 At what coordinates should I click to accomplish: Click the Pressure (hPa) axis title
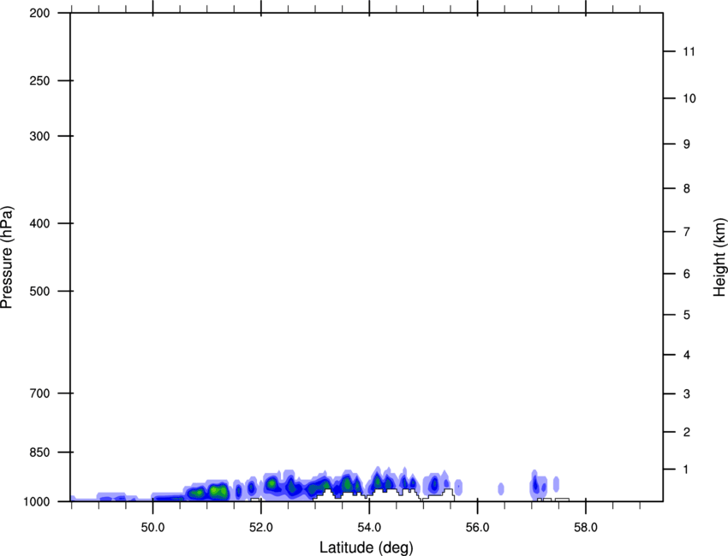pos(8,257)
